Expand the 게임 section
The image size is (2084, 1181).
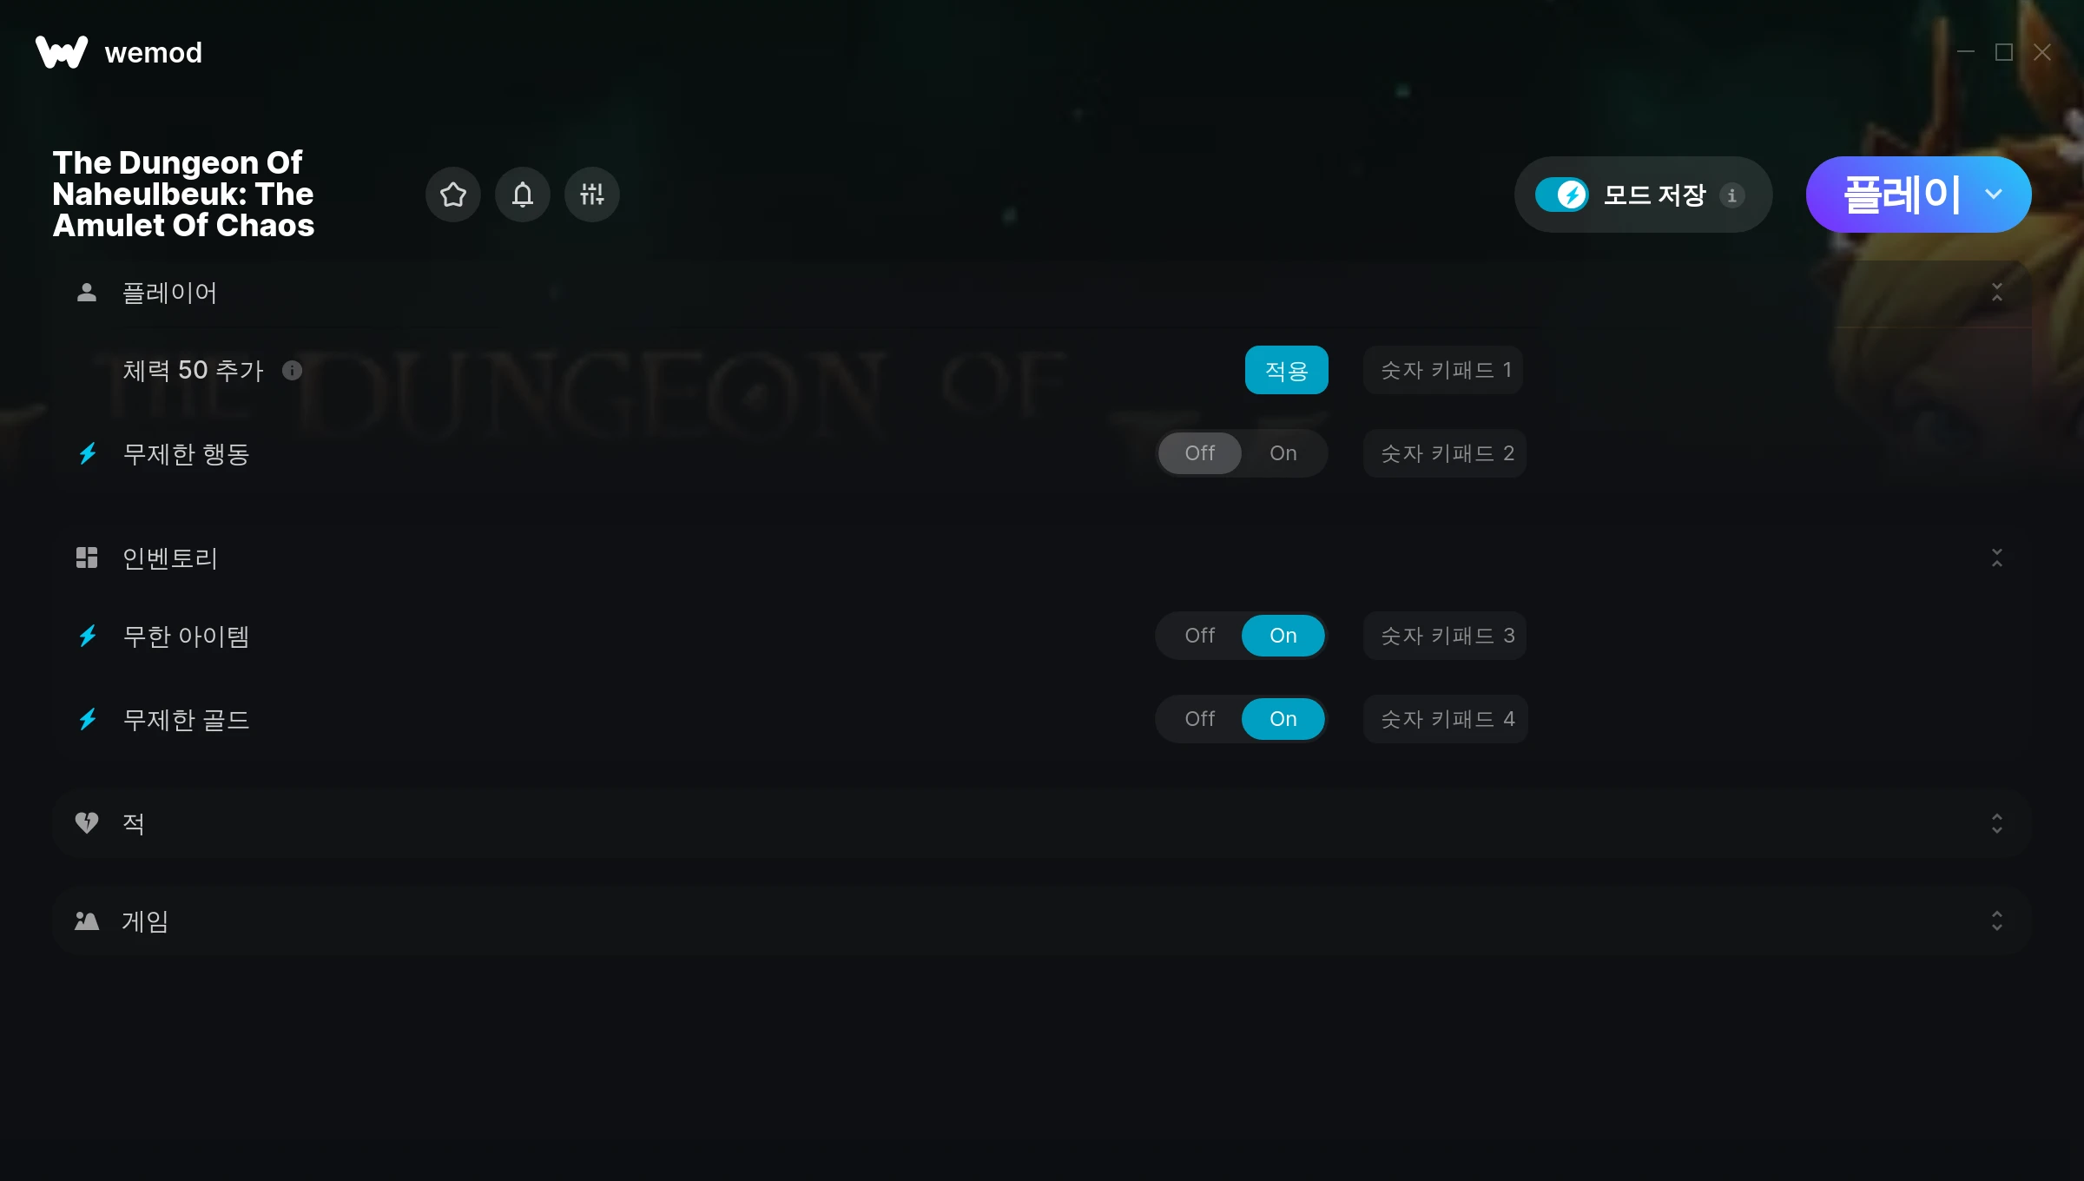tap(1997, 920)
